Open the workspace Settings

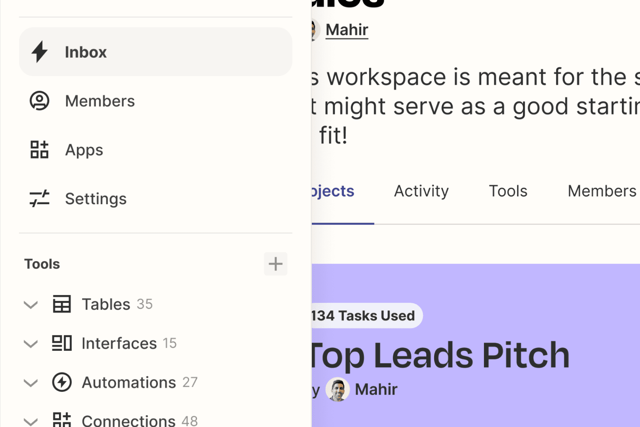(96, 199)
